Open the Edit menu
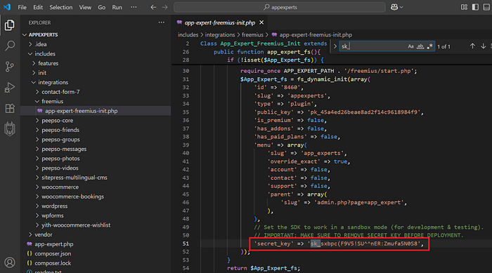Viewport: 492px width, 273px height. pyautogui.click(x=38, y=7)
